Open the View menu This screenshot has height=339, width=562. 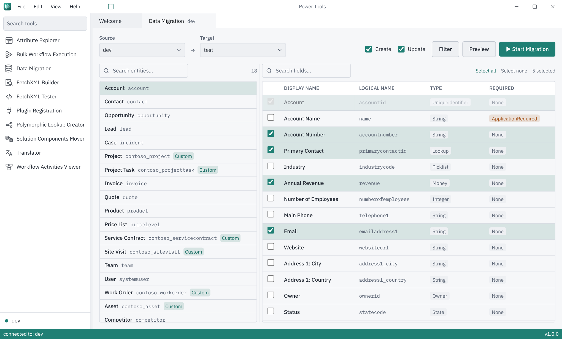[56, 7]
